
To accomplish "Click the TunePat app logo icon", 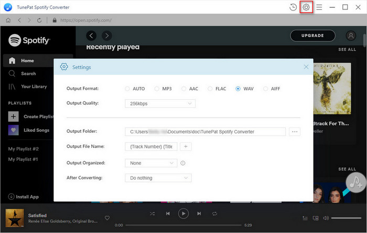I will coord(8,7).
